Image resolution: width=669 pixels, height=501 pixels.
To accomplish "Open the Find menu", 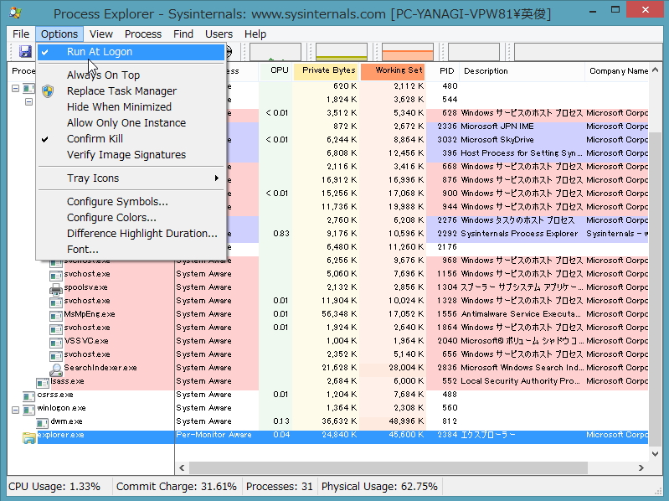I will click(183, 34).
